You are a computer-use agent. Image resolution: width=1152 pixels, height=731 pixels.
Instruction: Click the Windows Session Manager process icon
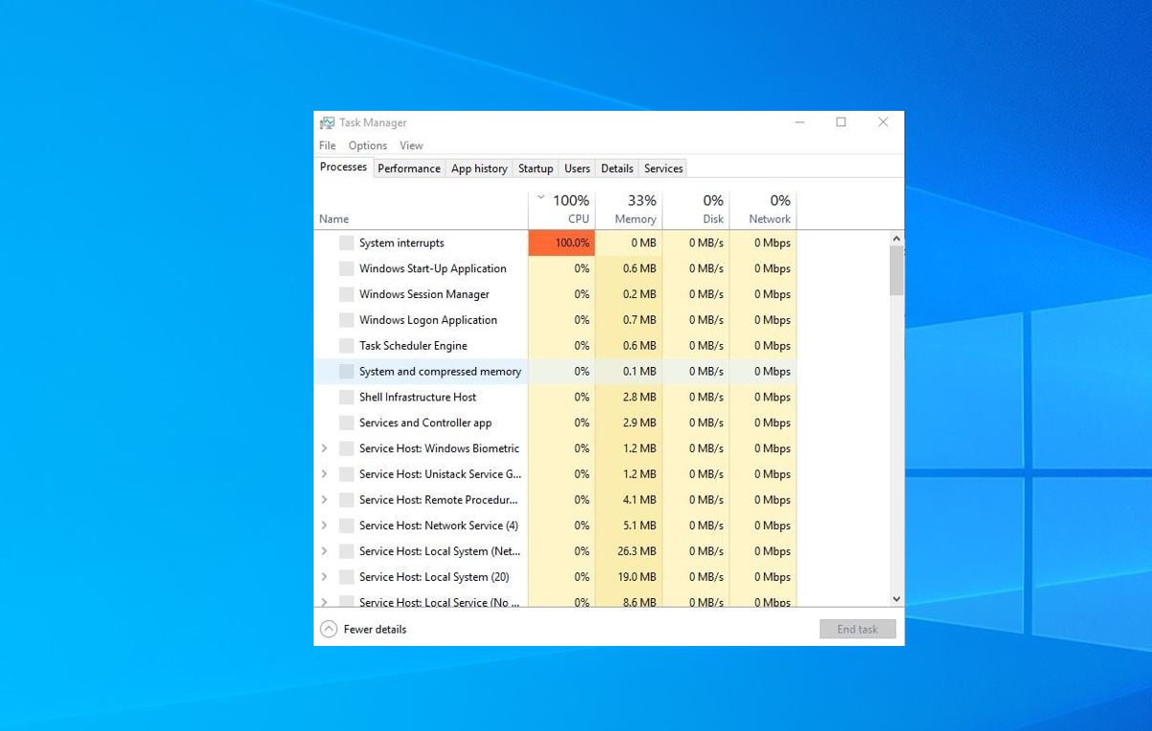(x=346, y=294)
